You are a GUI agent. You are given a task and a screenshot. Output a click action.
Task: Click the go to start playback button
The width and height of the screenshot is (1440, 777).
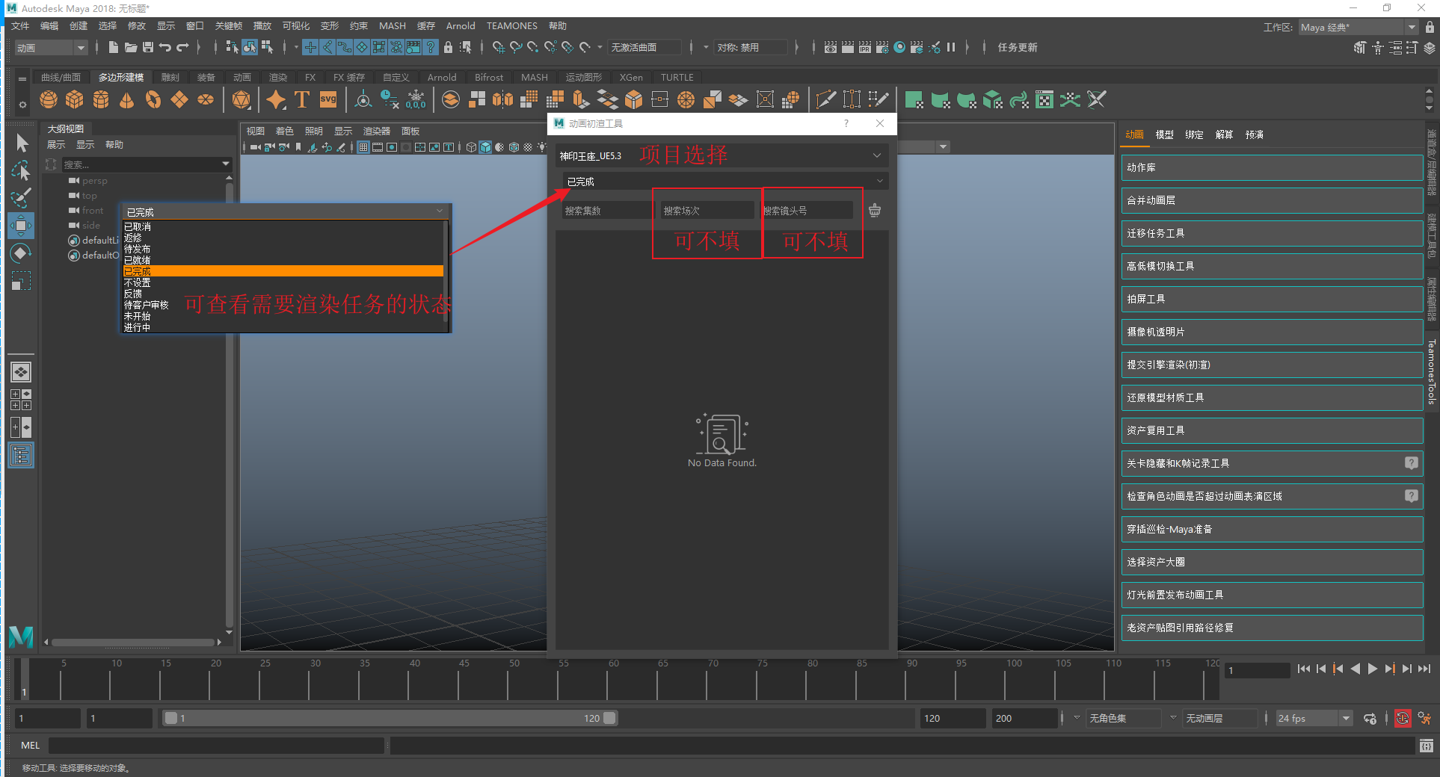tap(1303, 669)
